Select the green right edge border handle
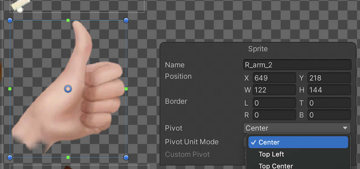The image size is (360, 169). 126,89
